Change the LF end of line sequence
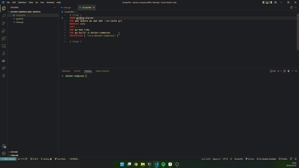 coord(231,159)
